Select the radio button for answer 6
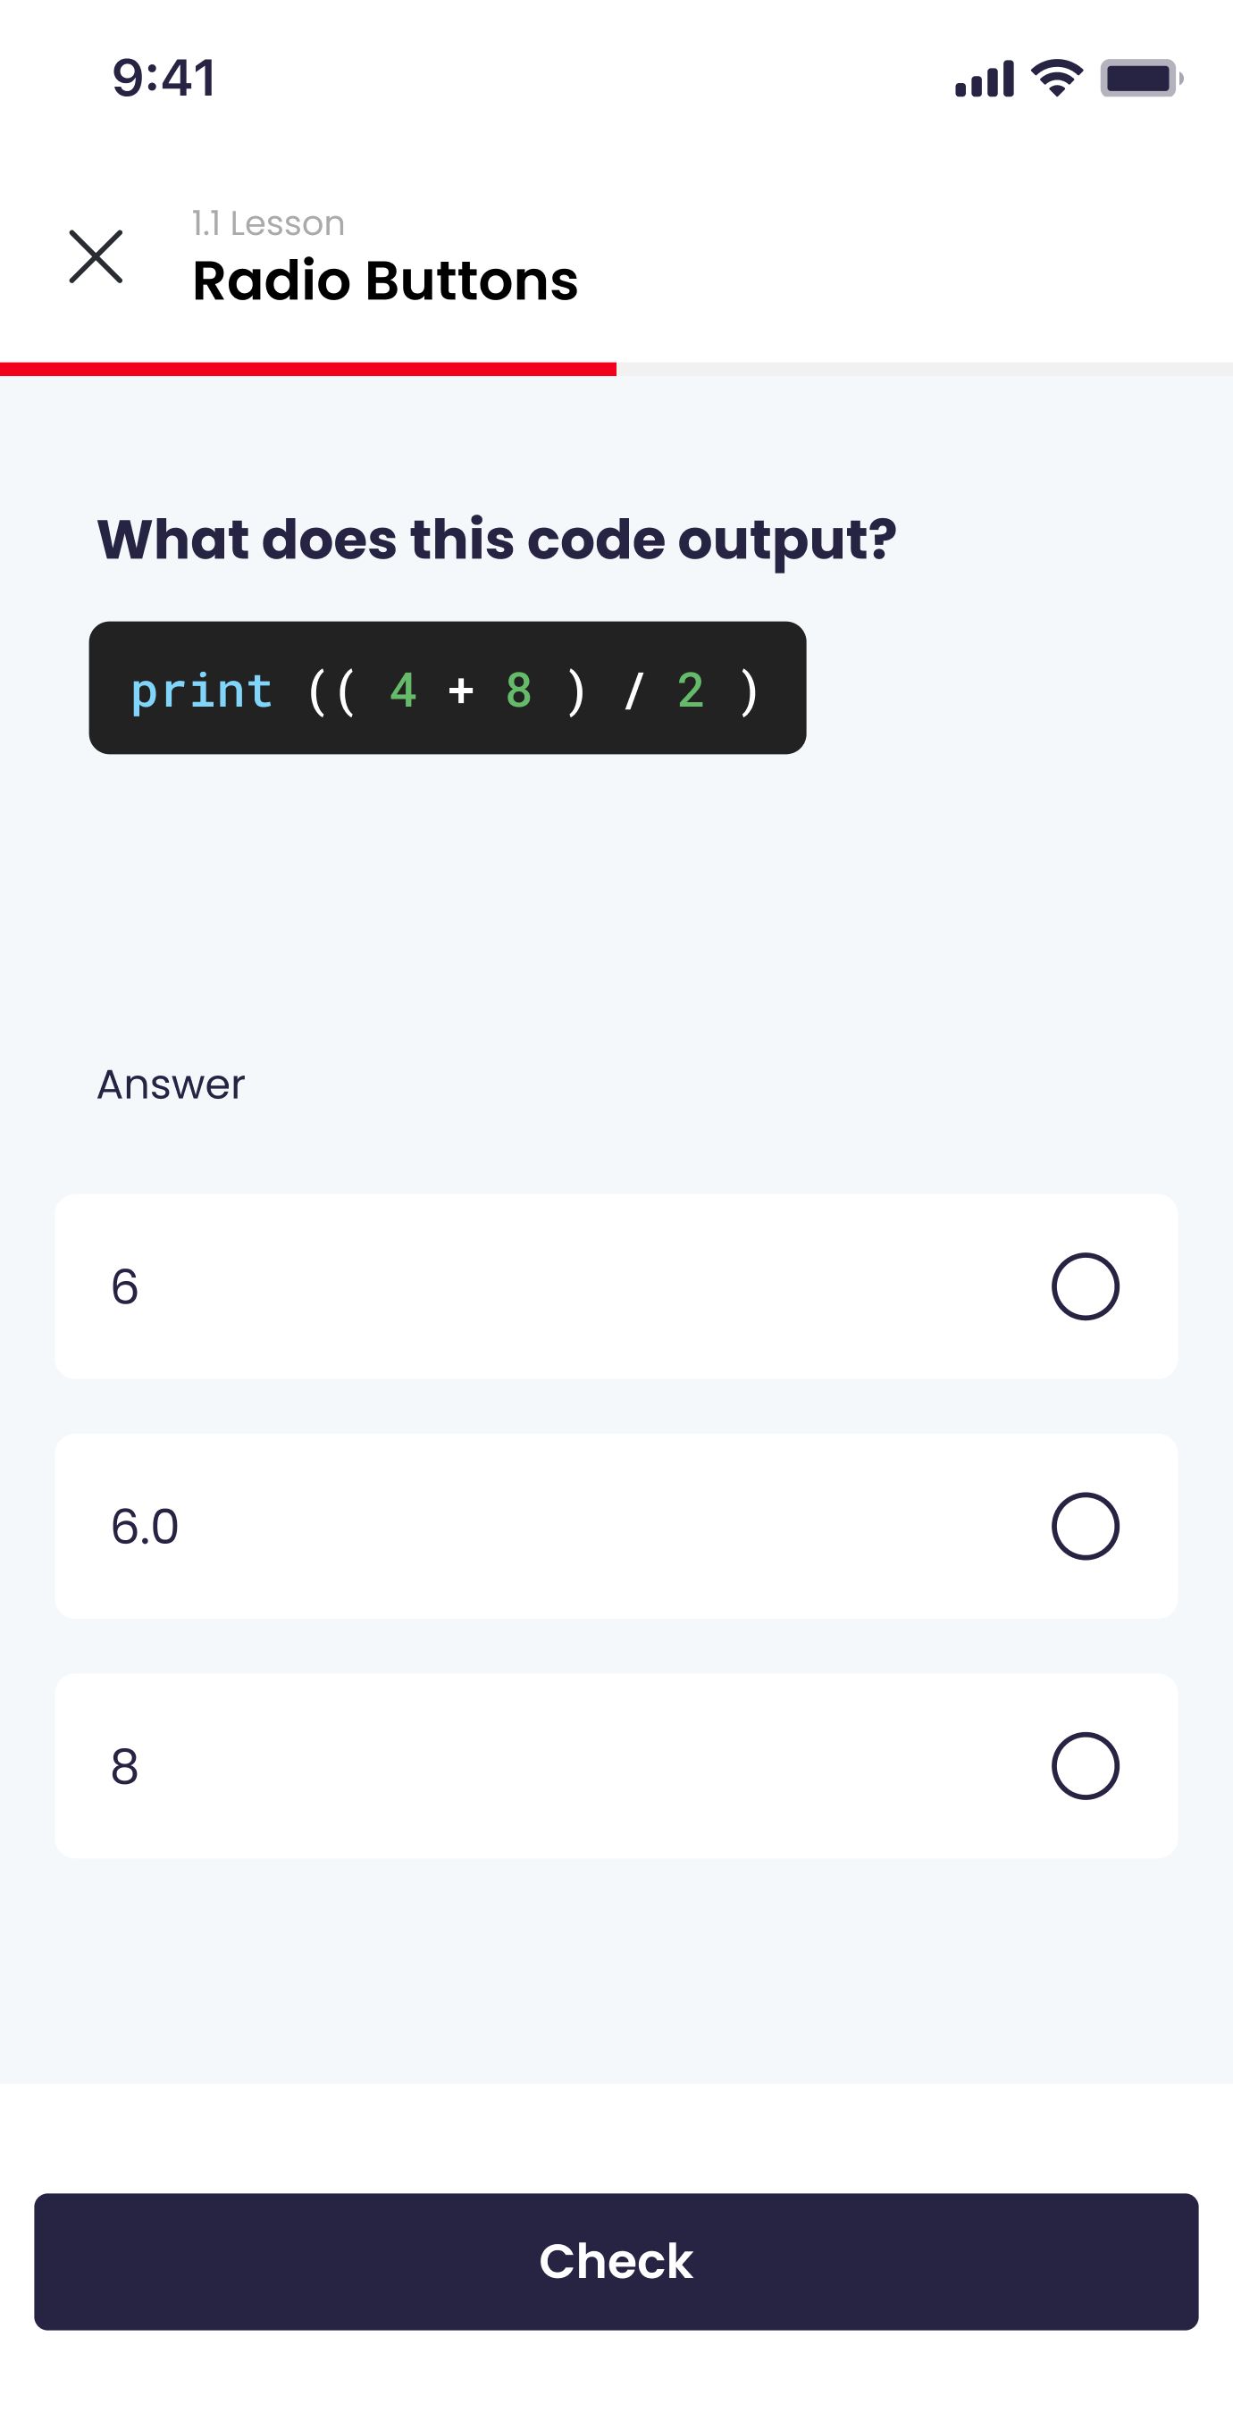 (1085, 1286)
